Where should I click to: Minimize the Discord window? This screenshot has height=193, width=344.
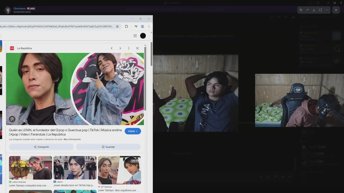coord(328,3)
